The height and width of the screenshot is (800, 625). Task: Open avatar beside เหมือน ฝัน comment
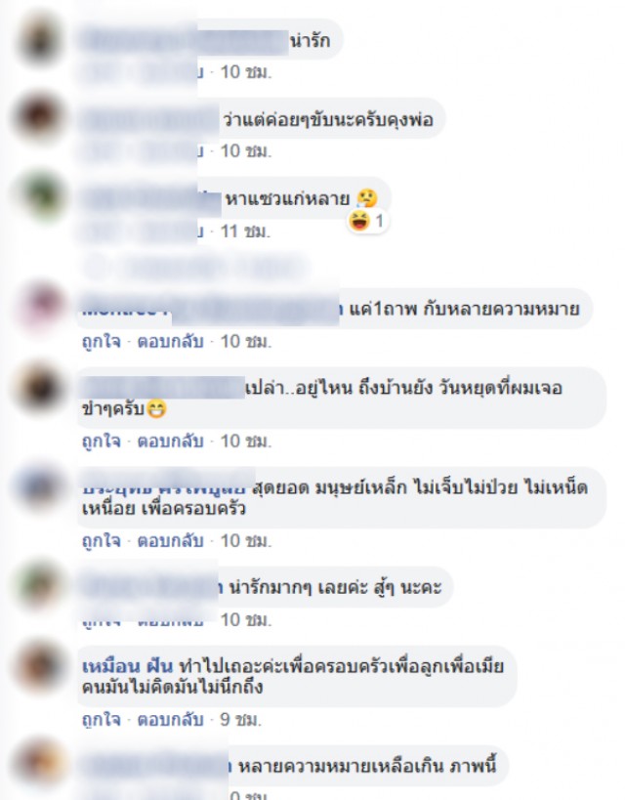40,665
